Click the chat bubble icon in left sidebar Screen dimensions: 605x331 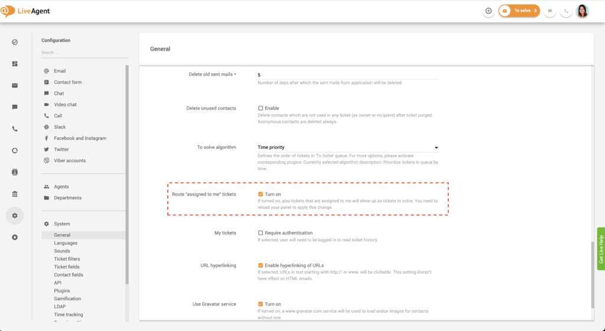[15, 107]
